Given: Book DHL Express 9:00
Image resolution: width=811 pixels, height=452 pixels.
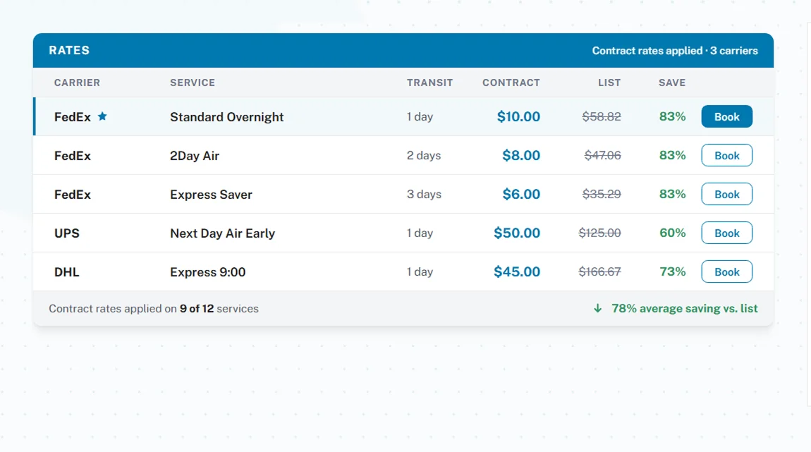Looking at the screenshot, I should [726, 272].
